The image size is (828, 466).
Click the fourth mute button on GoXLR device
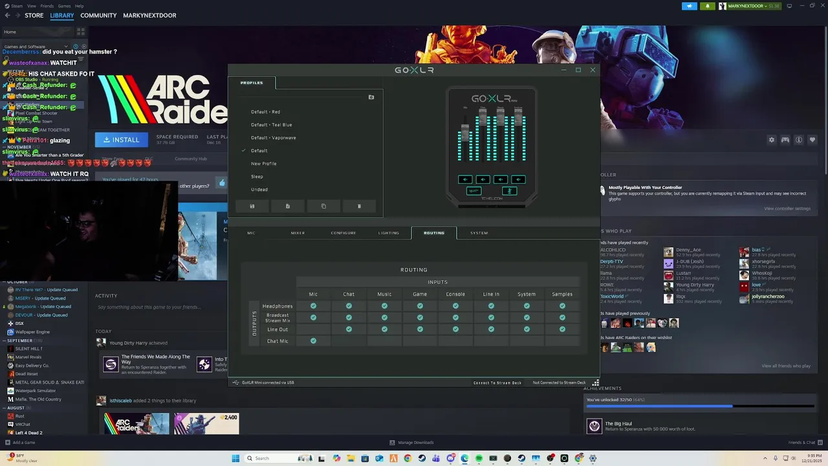pyautogui.click(x=518, y=179)
